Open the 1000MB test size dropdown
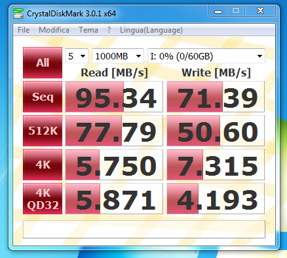 118,56
